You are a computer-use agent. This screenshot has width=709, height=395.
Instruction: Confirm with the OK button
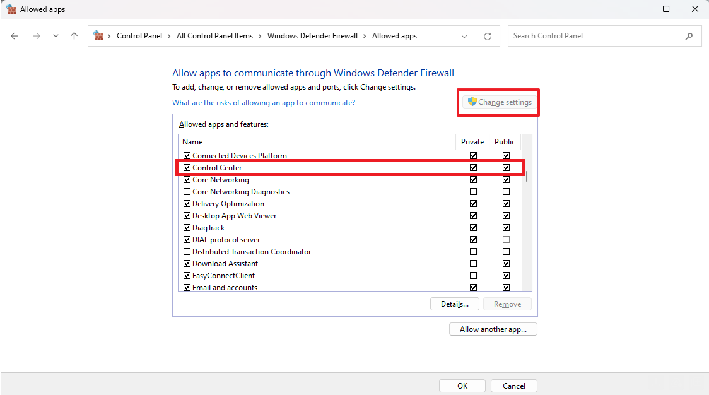pyautogui.click(x=462, y=386)
